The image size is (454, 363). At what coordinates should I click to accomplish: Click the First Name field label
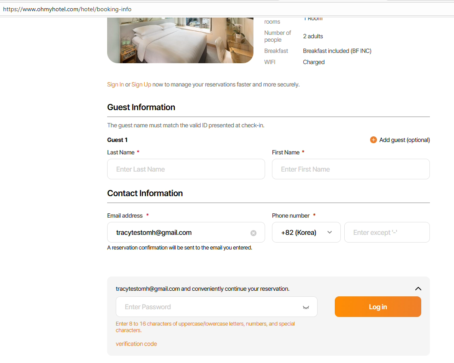click(x=286, y=152)
